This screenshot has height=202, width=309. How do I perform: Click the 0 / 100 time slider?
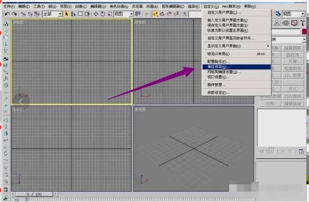point(34,194)
